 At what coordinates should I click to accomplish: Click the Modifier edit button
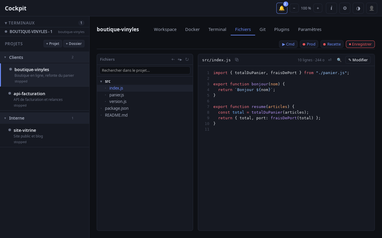[358, 60]
